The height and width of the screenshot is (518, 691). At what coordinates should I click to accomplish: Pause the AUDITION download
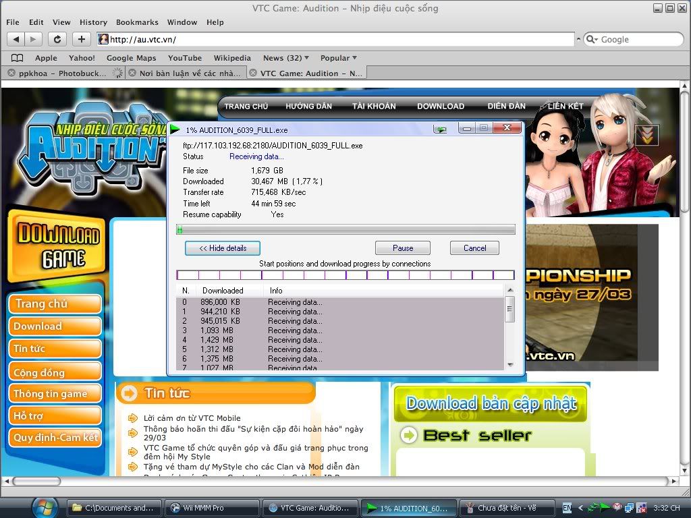click(x=403, y=248)
